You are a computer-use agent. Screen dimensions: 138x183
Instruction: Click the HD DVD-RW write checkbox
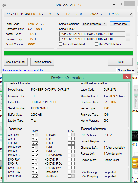(x=73, y=168)
